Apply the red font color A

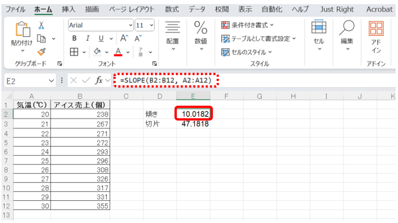tap(118, 52)
